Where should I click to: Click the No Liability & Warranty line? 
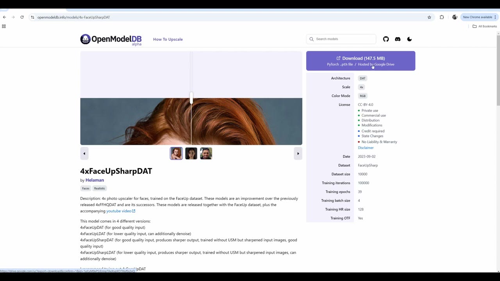379,142
